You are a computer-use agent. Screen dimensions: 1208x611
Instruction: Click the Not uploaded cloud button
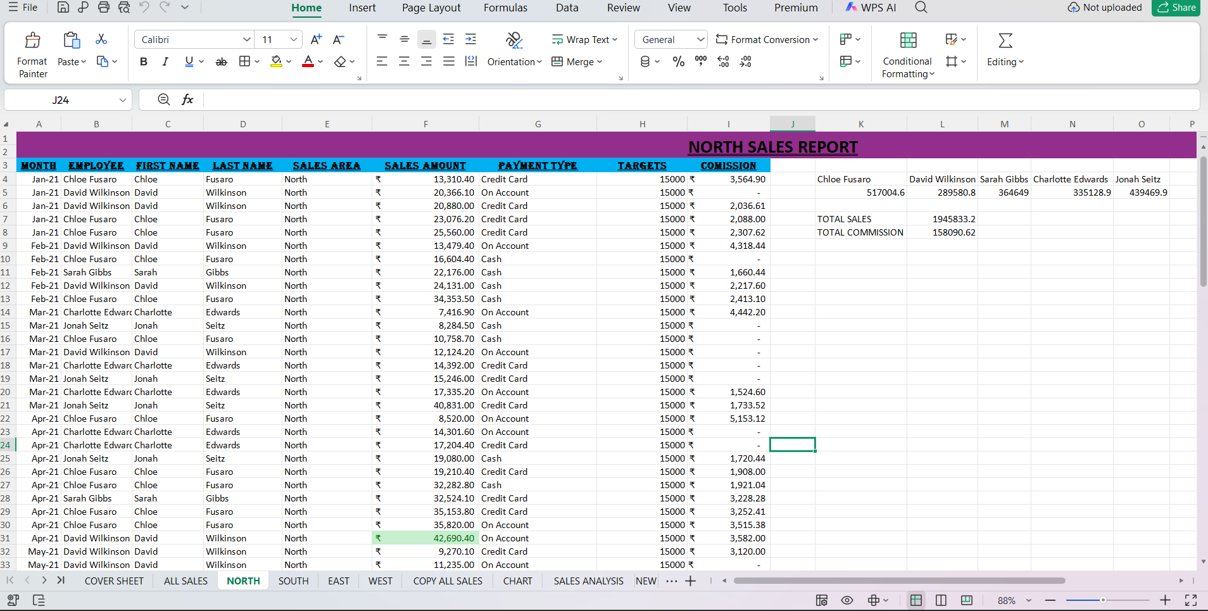pyautogui.click(x=1105, y=8)
